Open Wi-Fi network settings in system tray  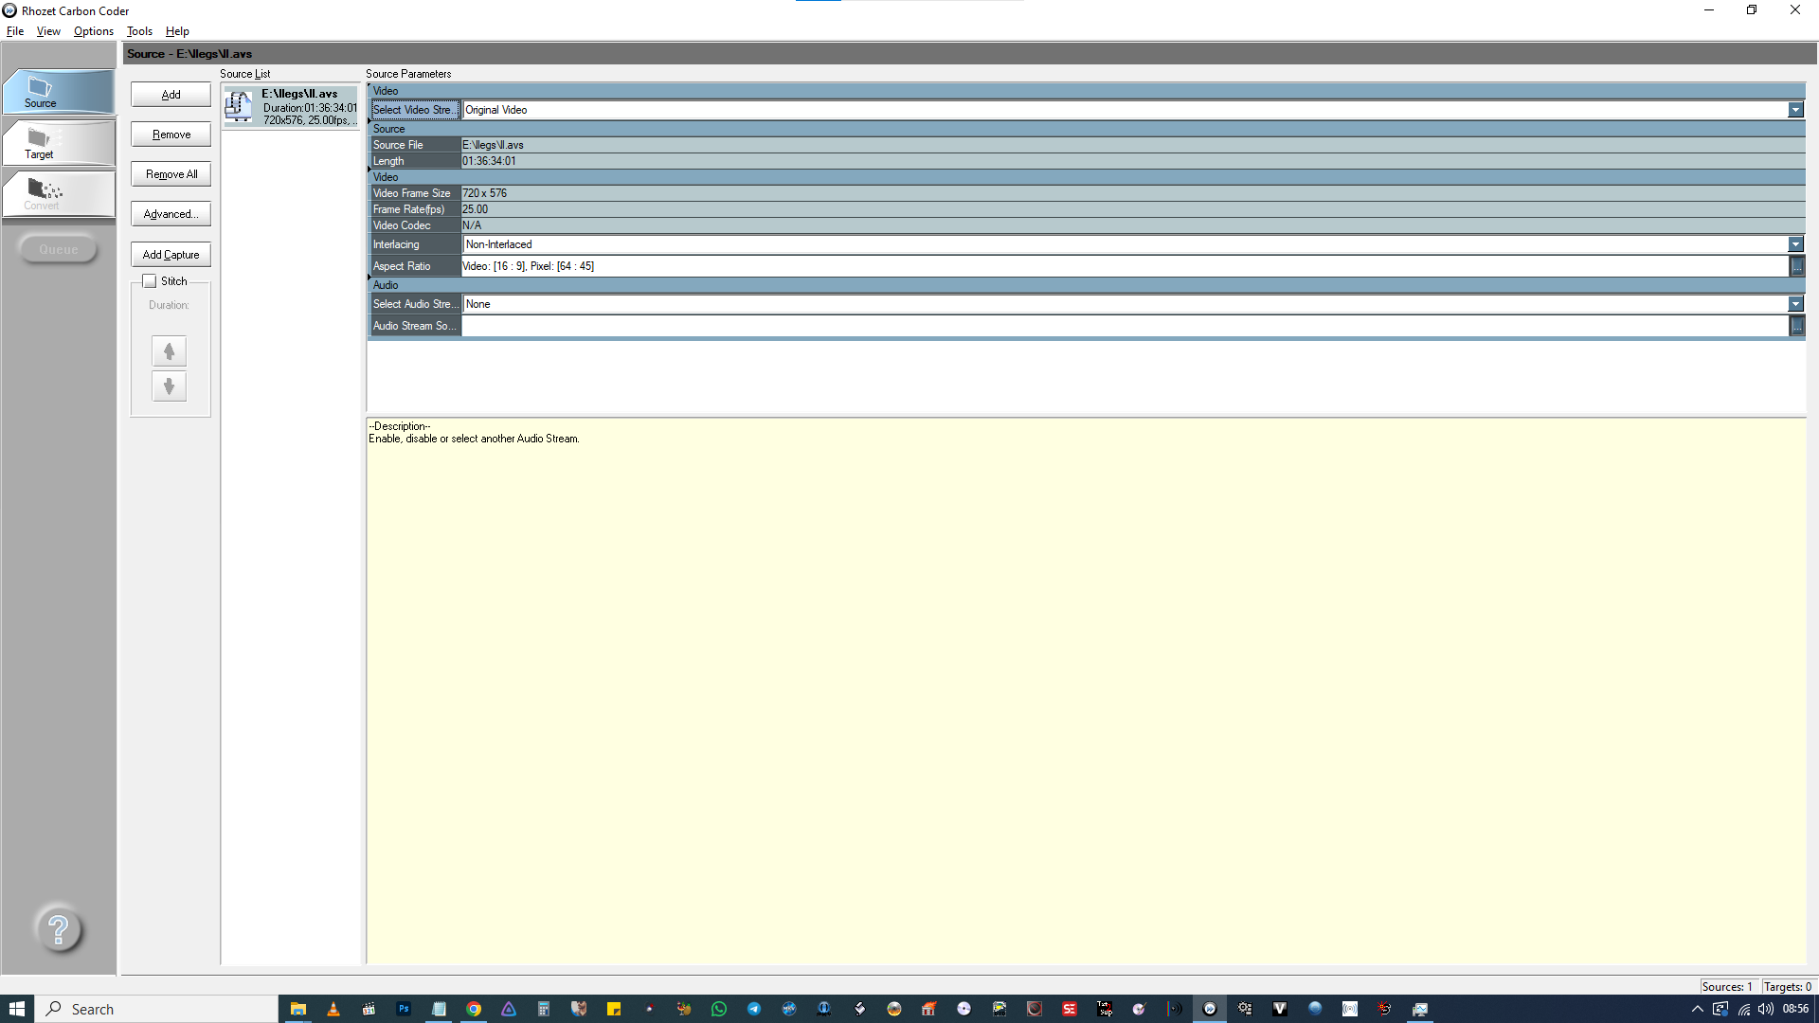[1743, 1009]
